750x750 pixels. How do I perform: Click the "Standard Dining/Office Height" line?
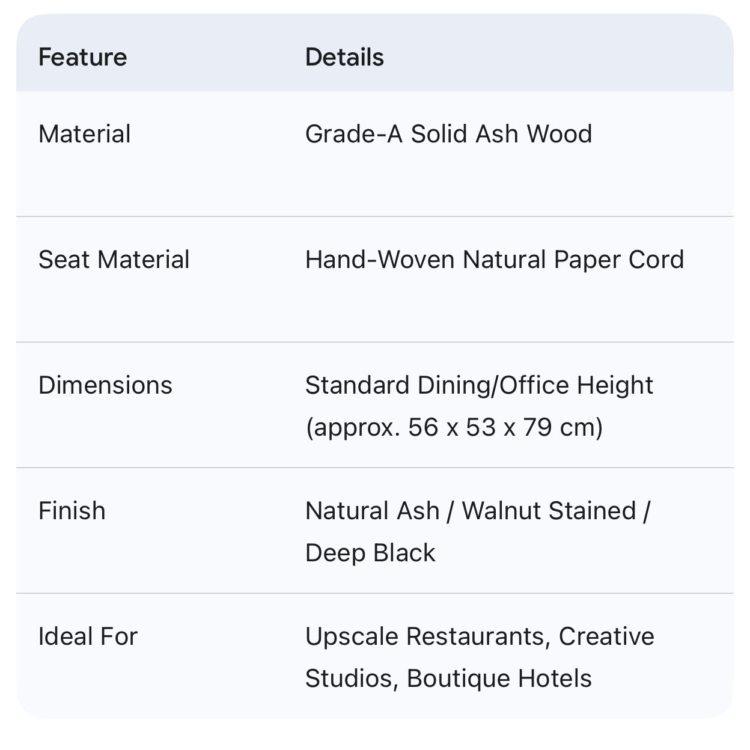479,385
